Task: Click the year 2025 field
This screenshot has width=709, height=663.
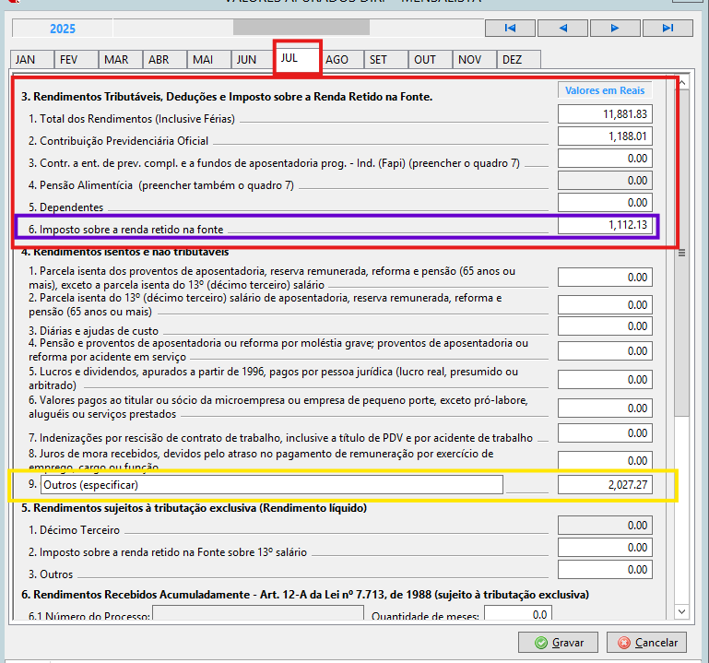Action: tap(63, 29)
